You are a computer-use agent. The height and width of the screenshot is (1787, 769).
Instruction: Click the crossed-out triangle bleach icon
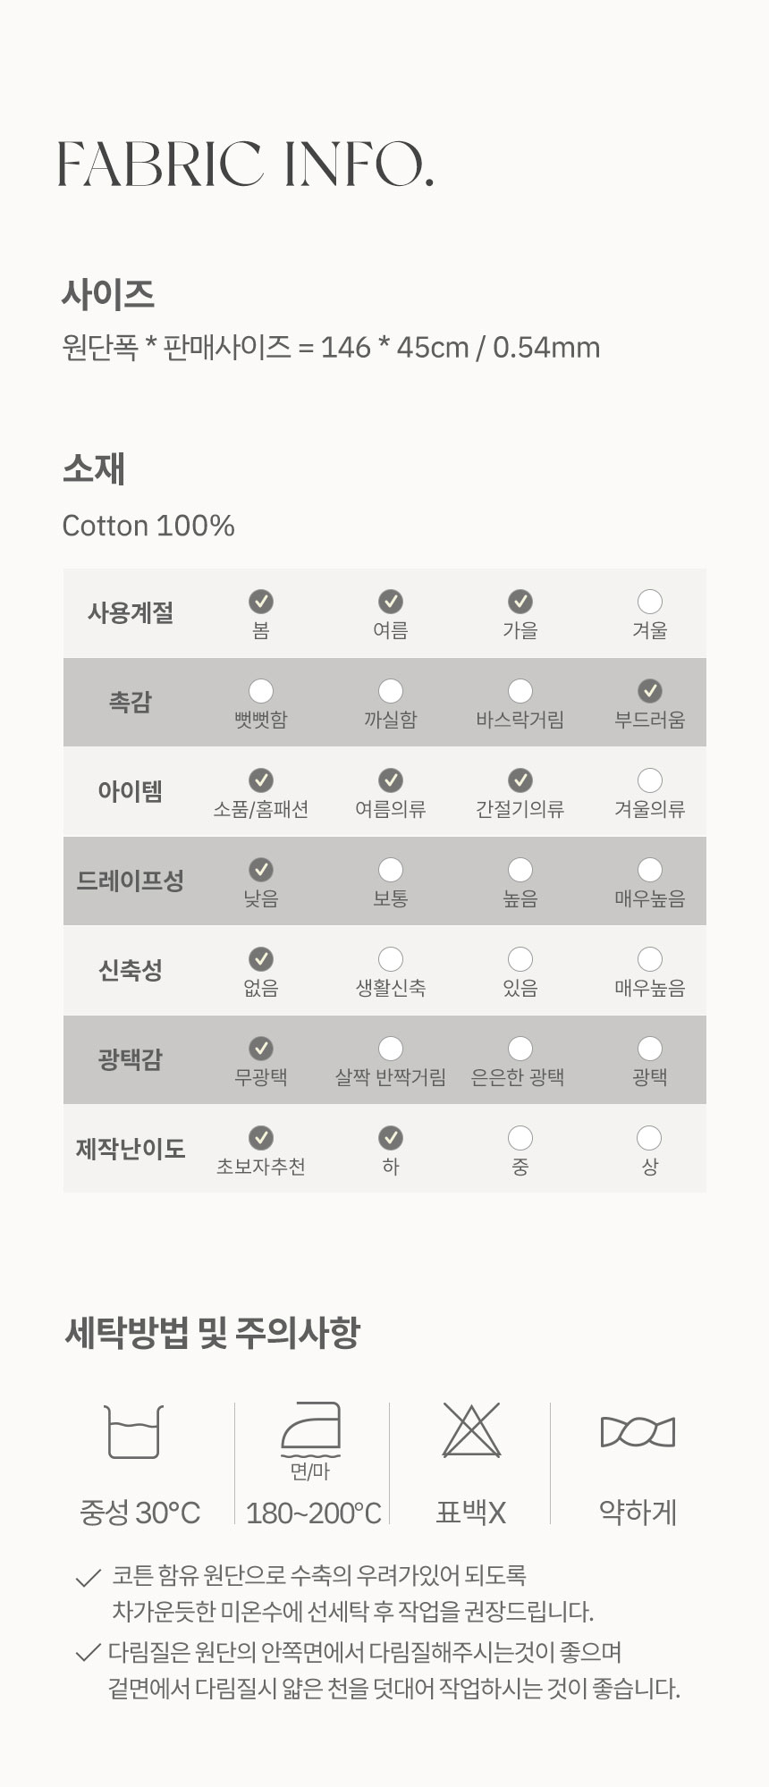click(x=471, y=1430)
